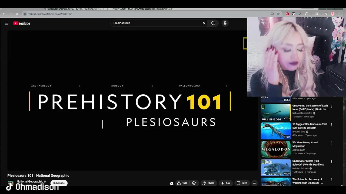Screen dimensions: 346x194
Task: Open options menu for Underwater Killers video
Action: [332, 161]
